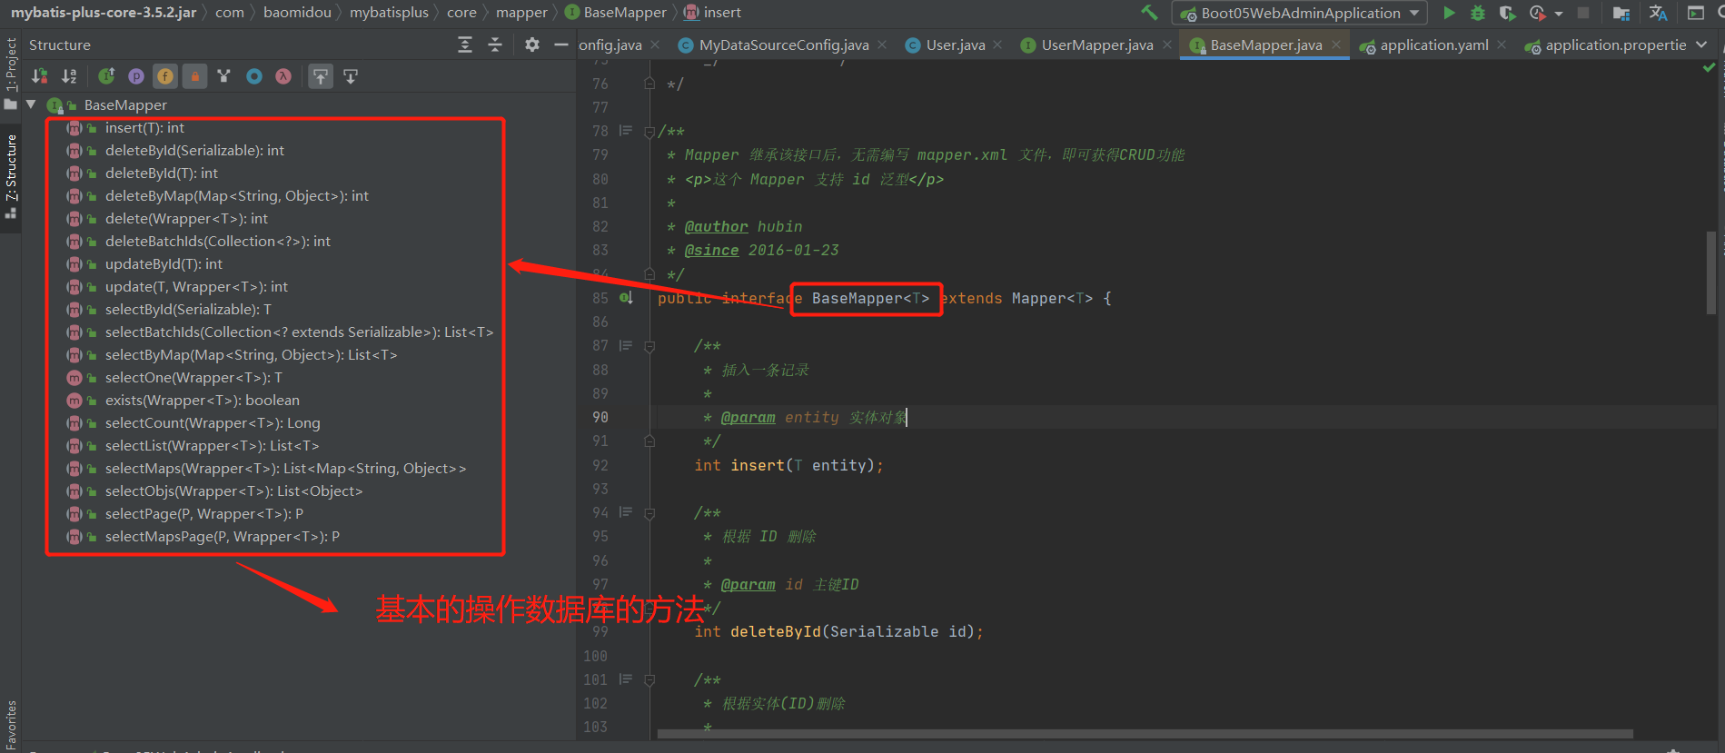This screenshot has height=753, width=1725.
Task: Click the Build project hammer icon
Action: tap(1149, 13)
